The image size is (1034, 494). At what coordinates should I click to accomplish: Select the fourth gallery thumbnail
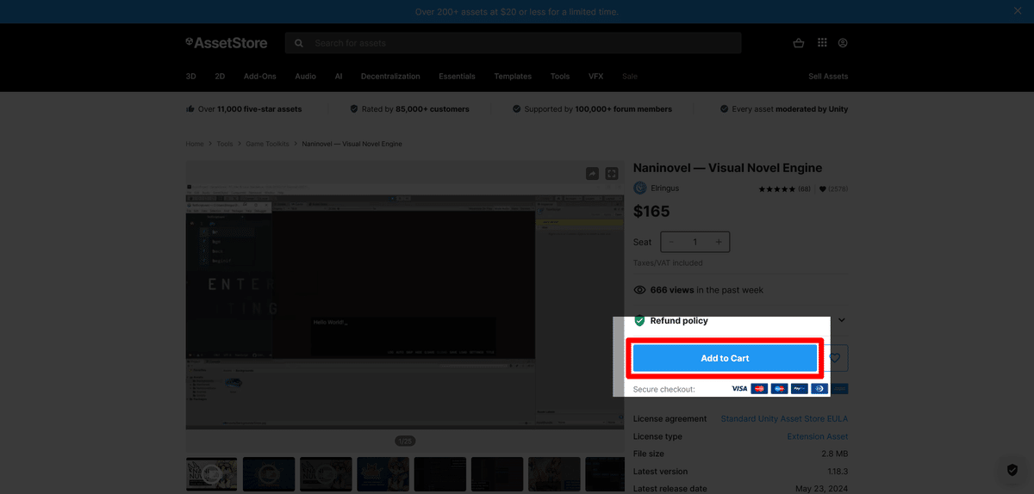coord(383,474)
